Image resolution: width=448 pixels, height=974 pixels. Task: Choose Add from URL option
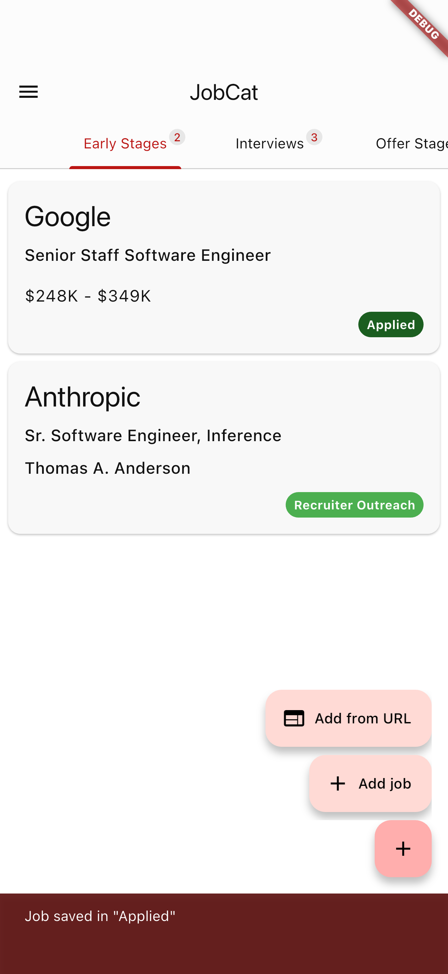pyautogui.click(x=348, y=718)
